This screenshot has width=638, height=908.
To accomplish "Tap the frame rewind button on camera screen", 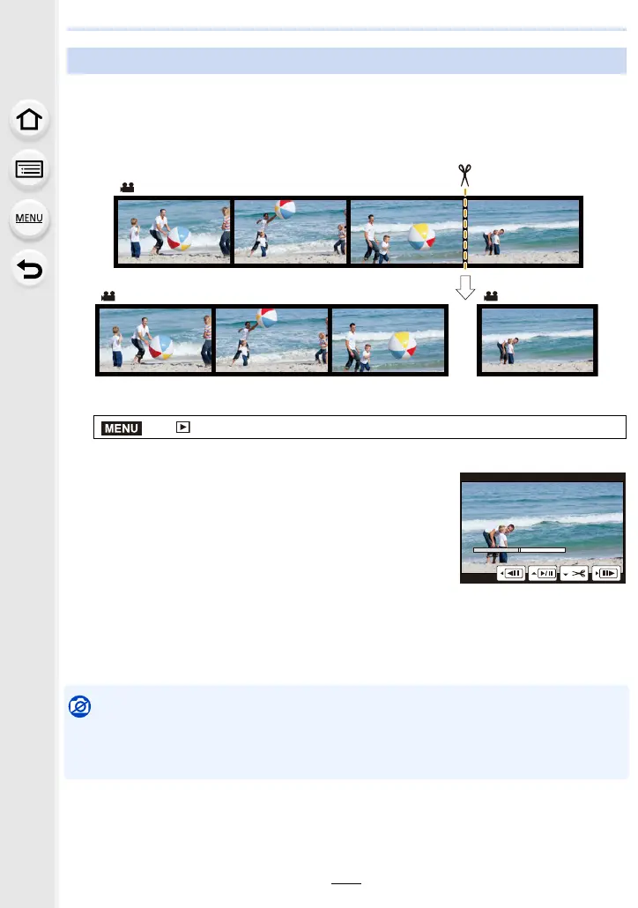I will [511, 573].
